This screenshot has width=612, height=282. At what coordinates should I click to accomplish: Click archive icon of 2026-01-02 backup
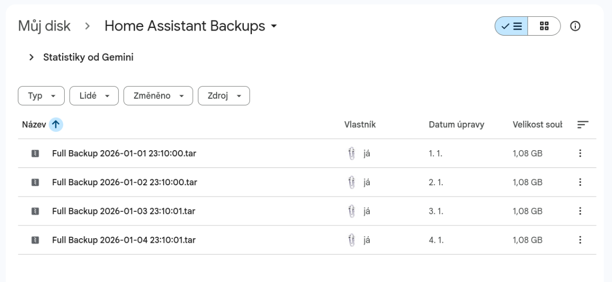pos(35,182)
